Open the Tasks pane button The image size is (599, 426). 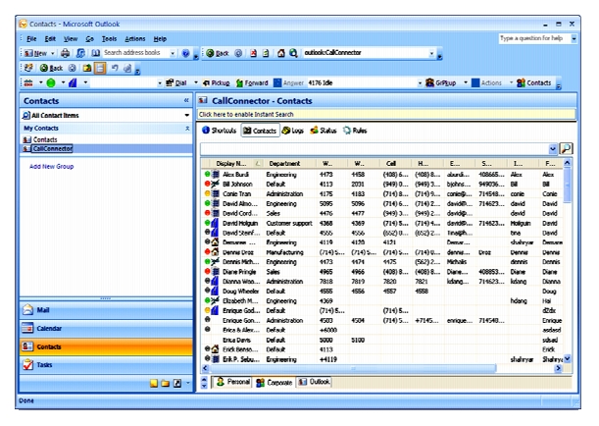[x=106, y=365]
